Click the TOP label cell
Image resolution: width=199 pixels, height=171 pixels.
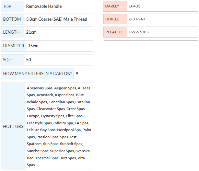coord(13,6)
